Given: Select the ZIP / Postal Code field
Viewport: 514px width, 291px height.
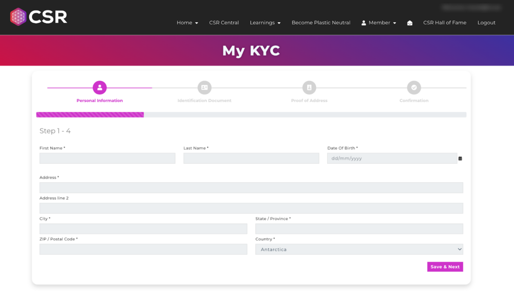Looking at the screenshot, I should [x=143, y=249].
